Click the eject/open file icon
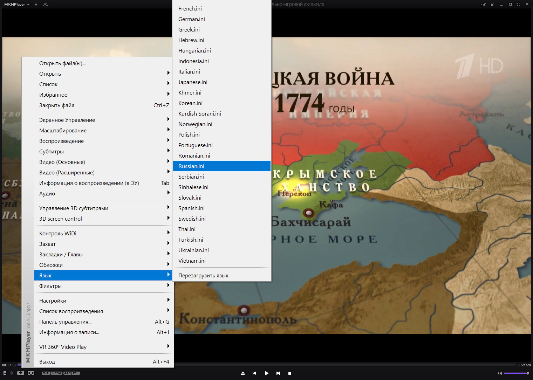 tap(243, 373)
